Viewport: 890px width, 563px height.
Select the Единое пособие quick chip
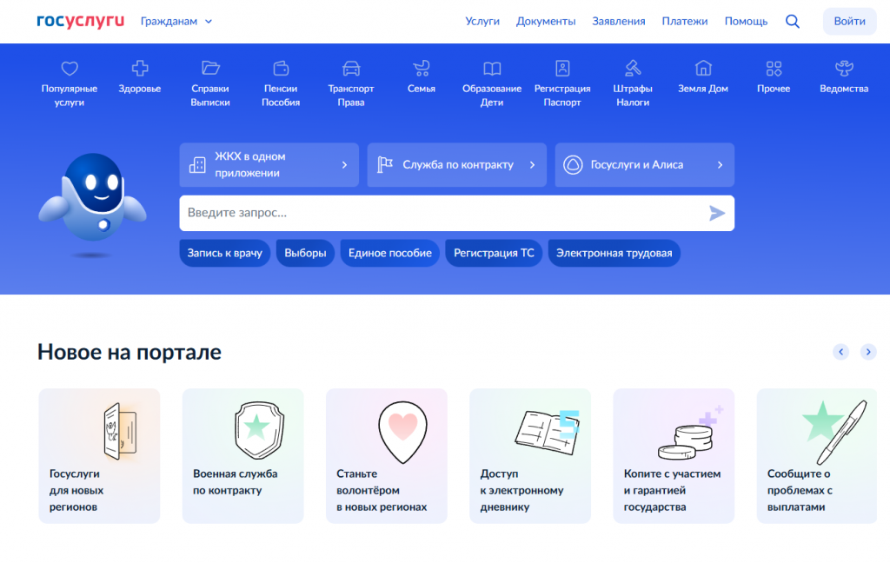(x=390, y=253)
